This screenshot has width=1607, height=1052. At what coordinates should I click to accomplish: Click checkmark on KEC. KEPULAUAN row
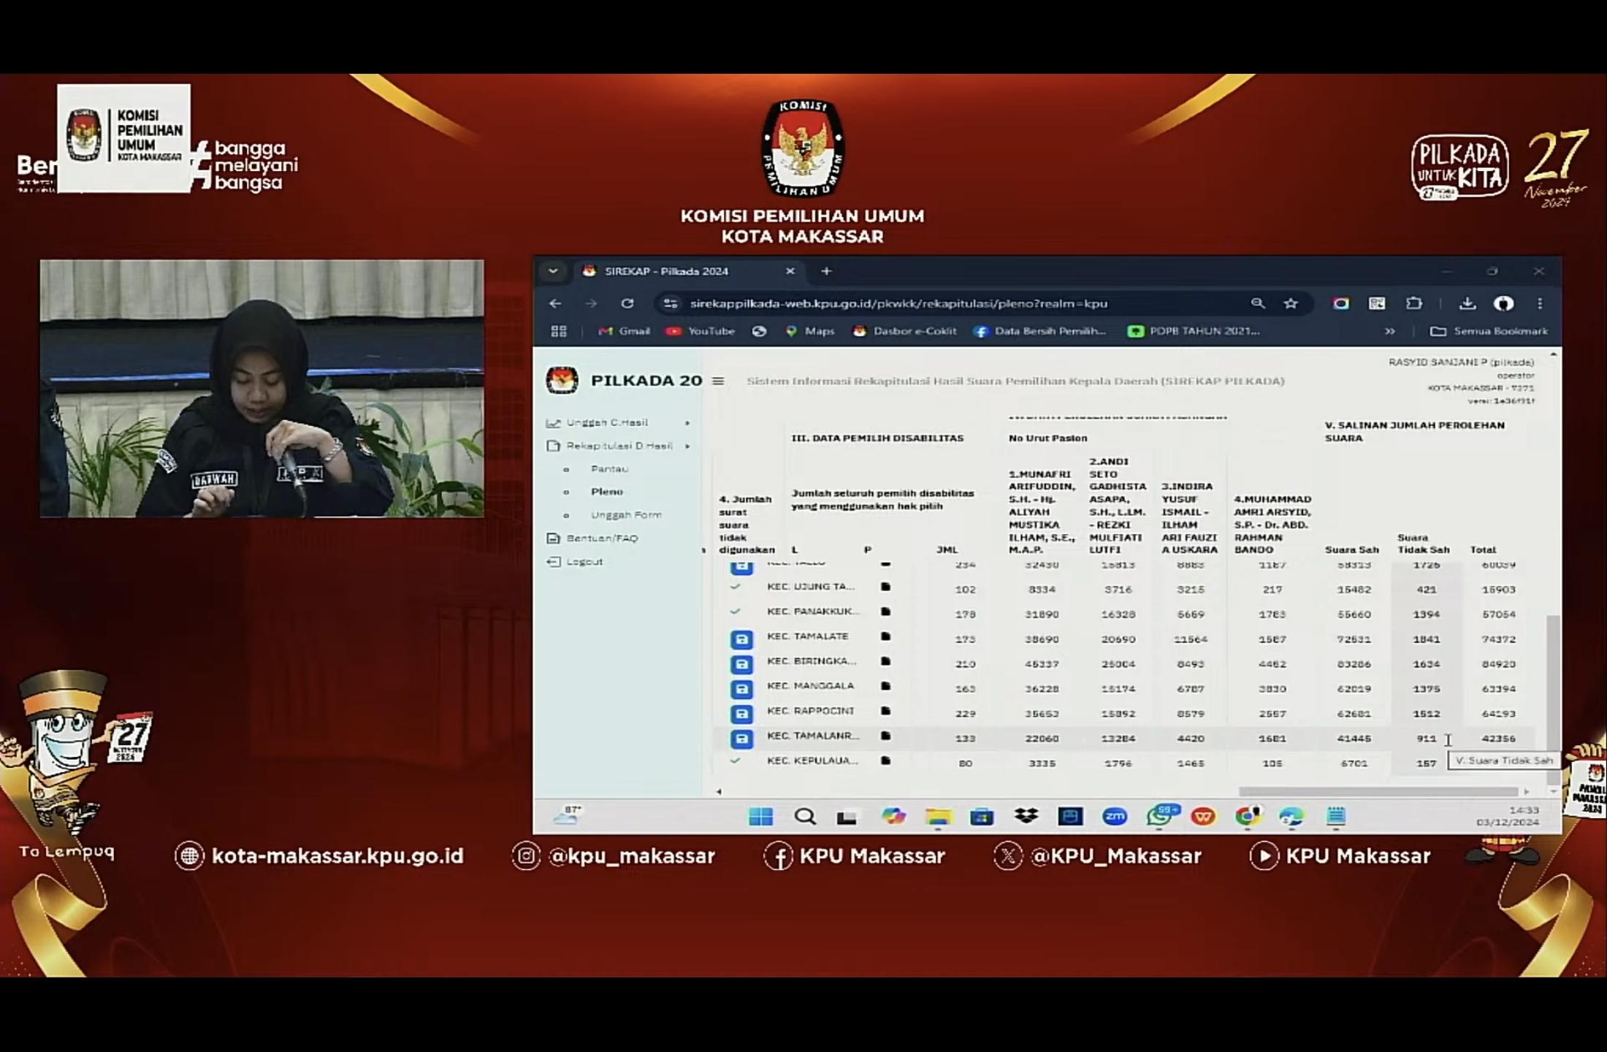point(735,761)
